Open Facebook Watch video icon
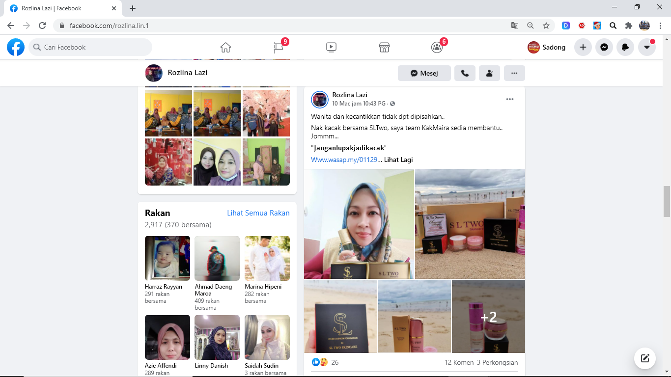671x377 pixels. pyautogui.click(x=331, y=47)
